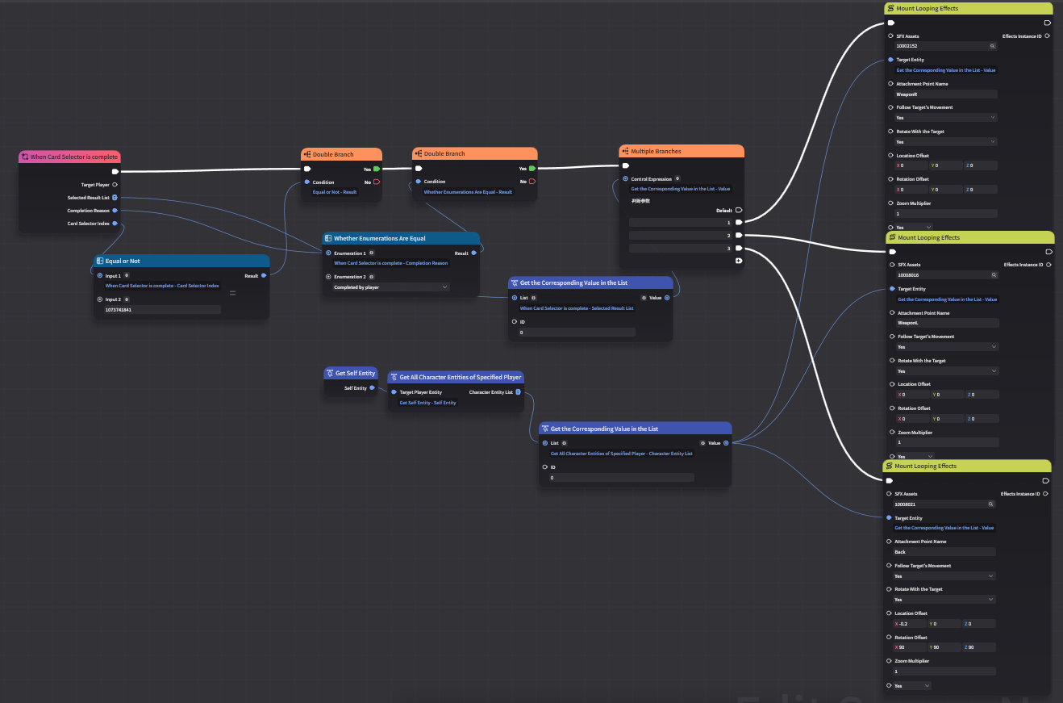Click the 'Selected Result List' reference link
This screenshot has height=703, width=1063.
pos(577,308)
